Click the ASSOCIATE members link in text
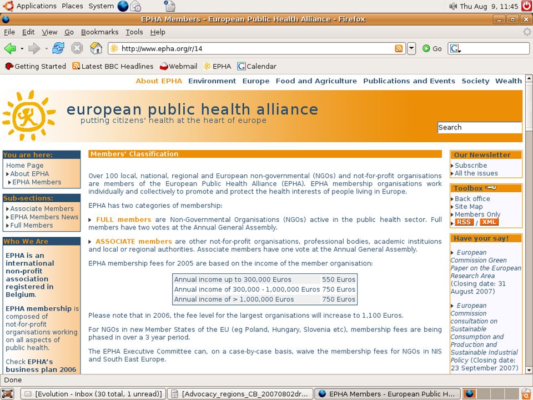The width and height of the screenshot is (533, 400). pos(134,242)
